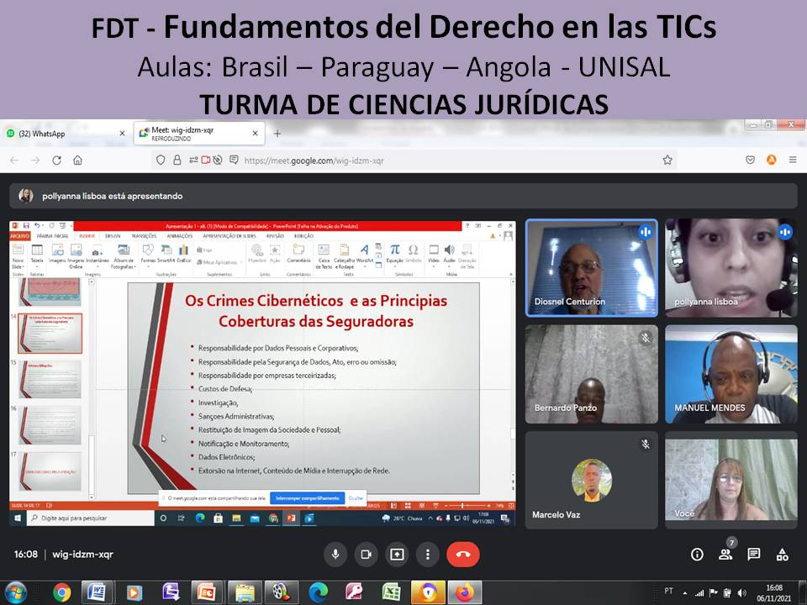Reload the Meet page
The width and height of the screenshot is (807, 605).
(56, 160)
